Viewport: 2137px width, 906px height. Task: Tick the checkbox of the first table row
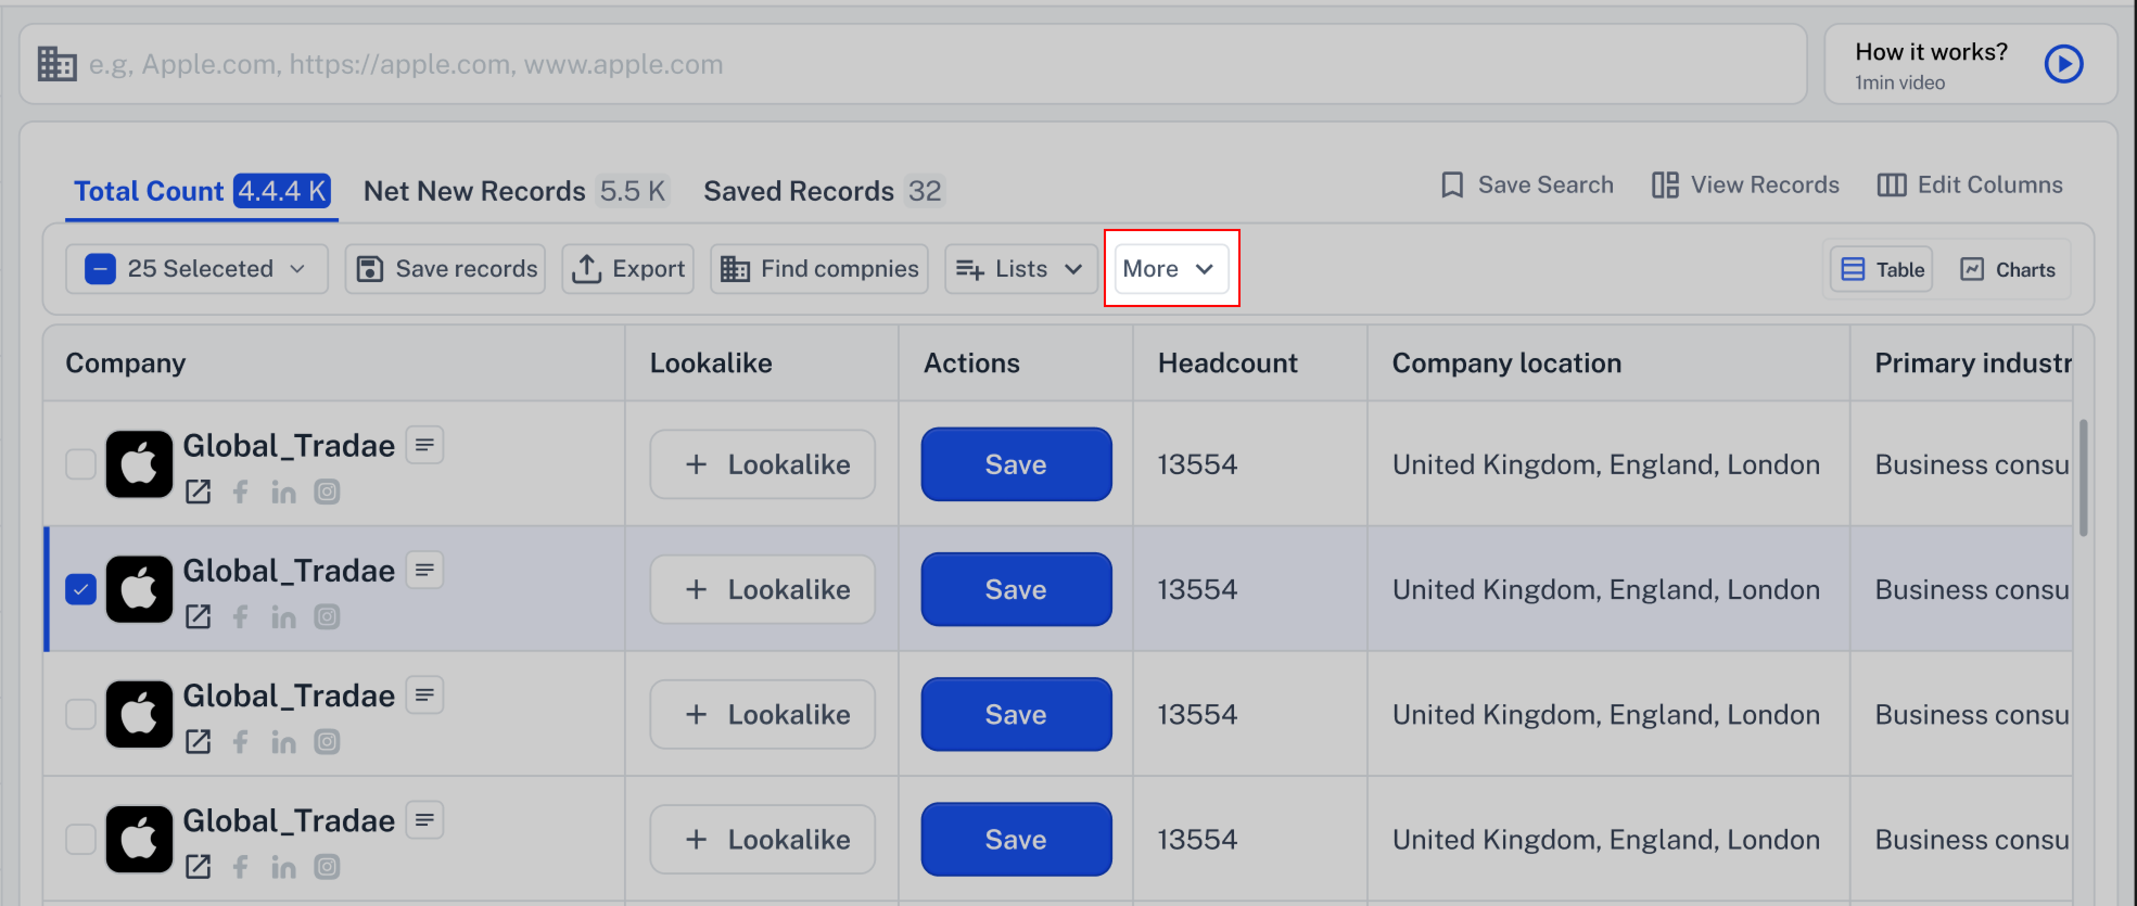click(x=80, y=464)
